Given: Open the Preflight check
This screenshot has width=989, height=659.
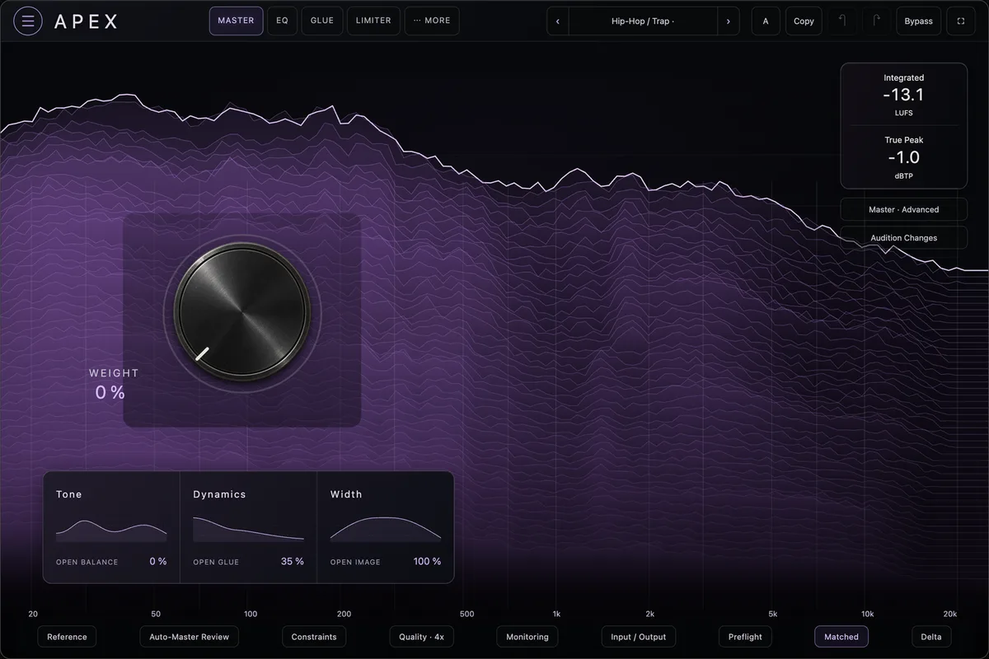Looking at the screenshot, I should [x=745, y=637].
